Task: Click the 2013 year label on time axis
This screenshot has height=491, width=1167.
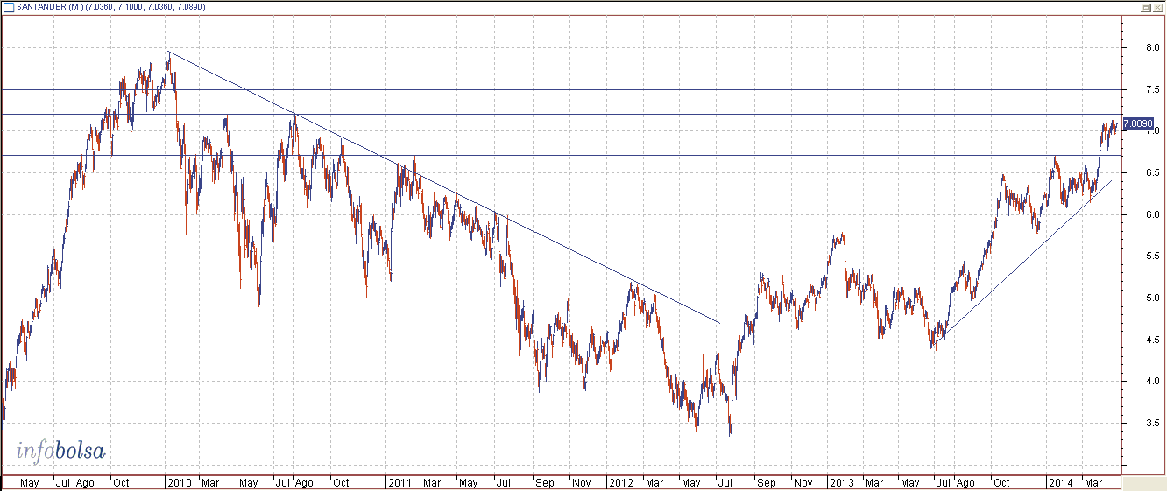Action: coord(842,482)
